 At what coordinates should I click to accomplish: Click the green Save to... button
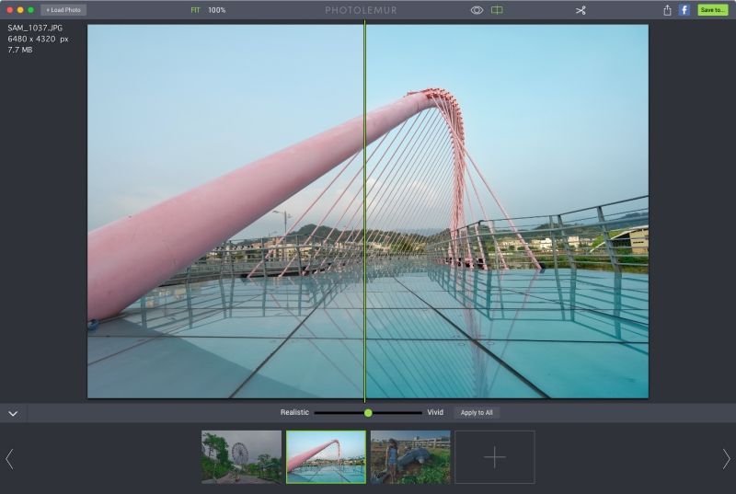tap(712, 10)
